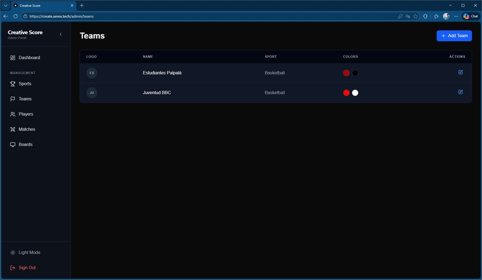
Task: Navigate to Matches
Action: tap(36, 130)
